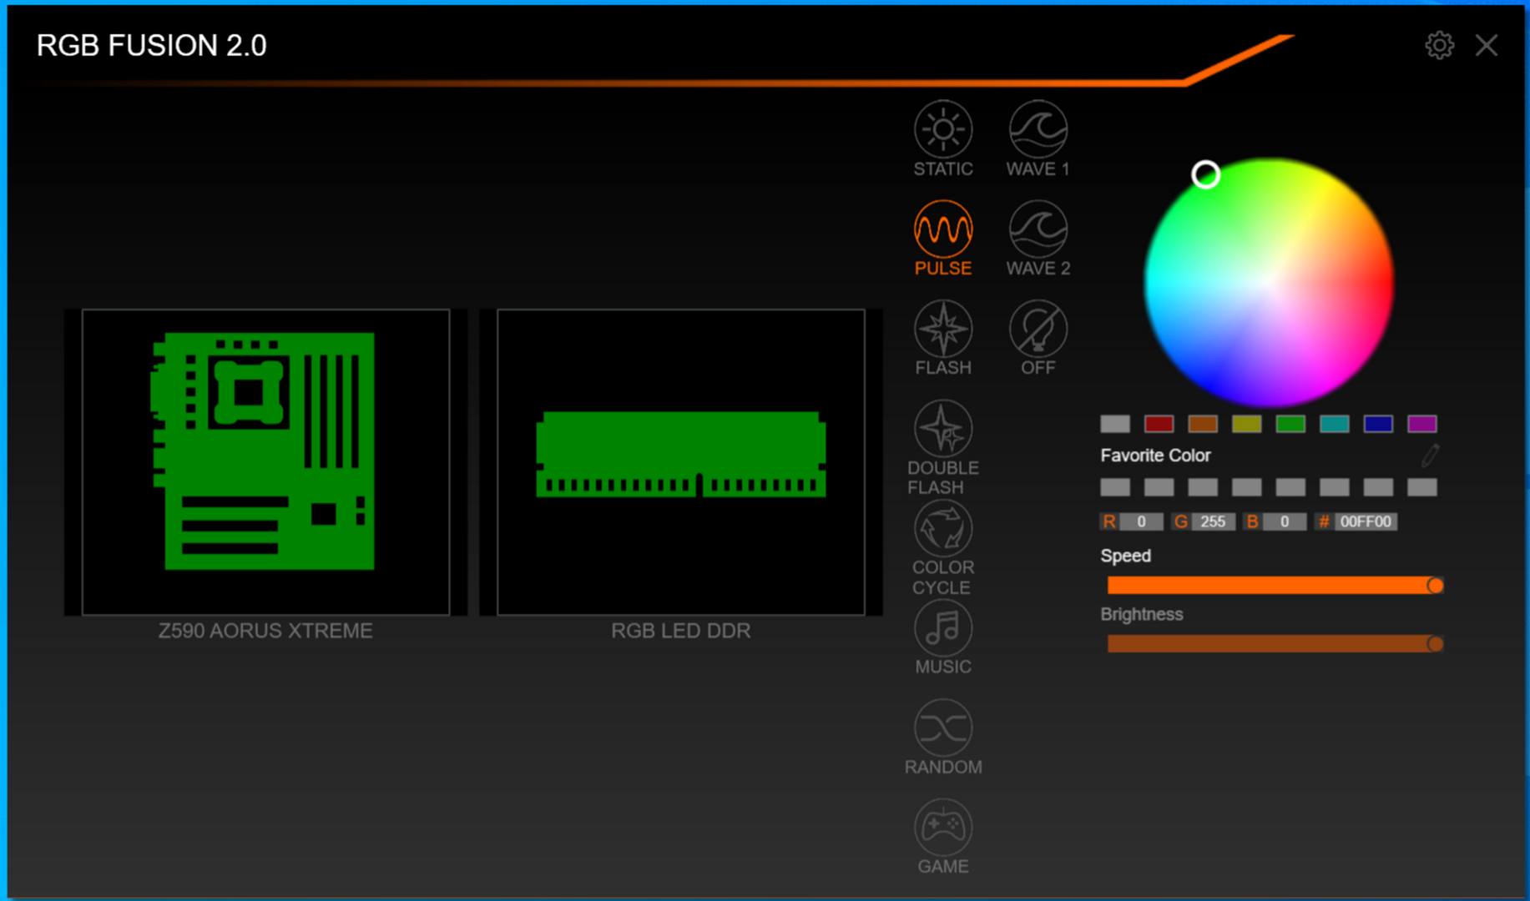The width and height of the screenshot is (1530, 901).
Task: Click the Speed slider handle
Action: click(1435, 586)
